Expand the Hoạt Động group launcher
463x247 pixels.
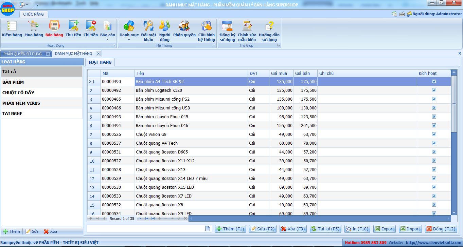click(114, 45)
